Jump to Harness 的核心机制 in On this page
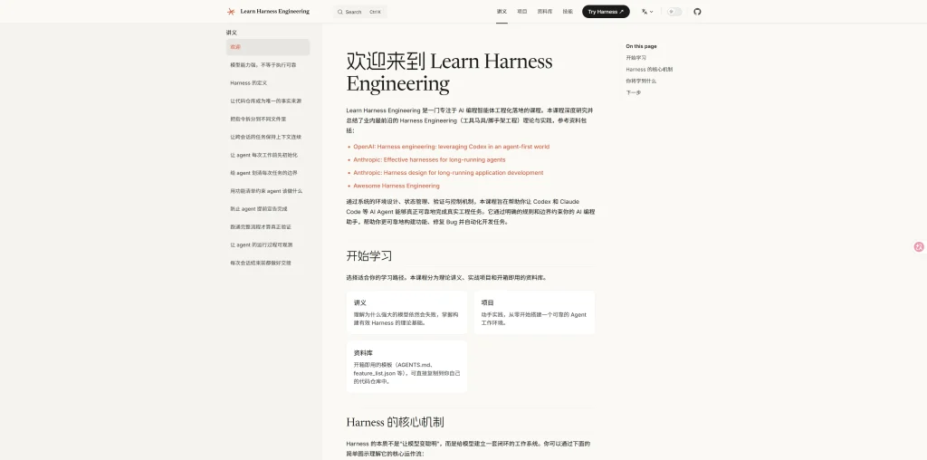The image size is (927, 460). point(649,69)
